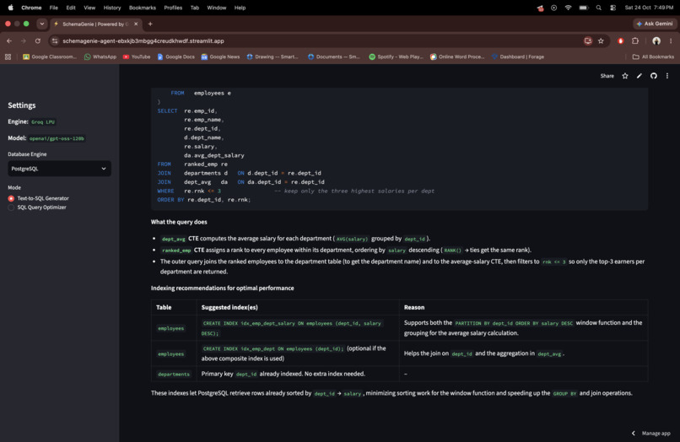Screen dimensions: 680x442
Task: Open Drawing – Smart bookmark
Action: pyautogui.click(x=273, y=57)
